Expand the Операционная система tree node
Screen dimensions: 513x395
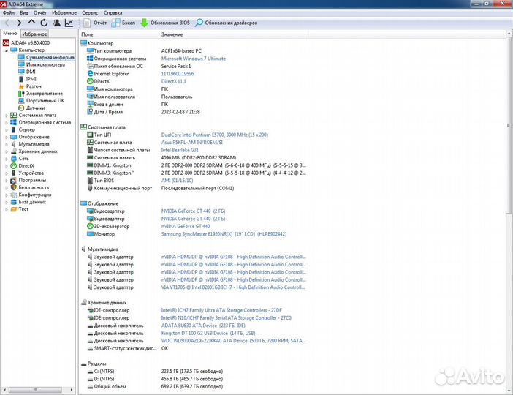(7, 122)
